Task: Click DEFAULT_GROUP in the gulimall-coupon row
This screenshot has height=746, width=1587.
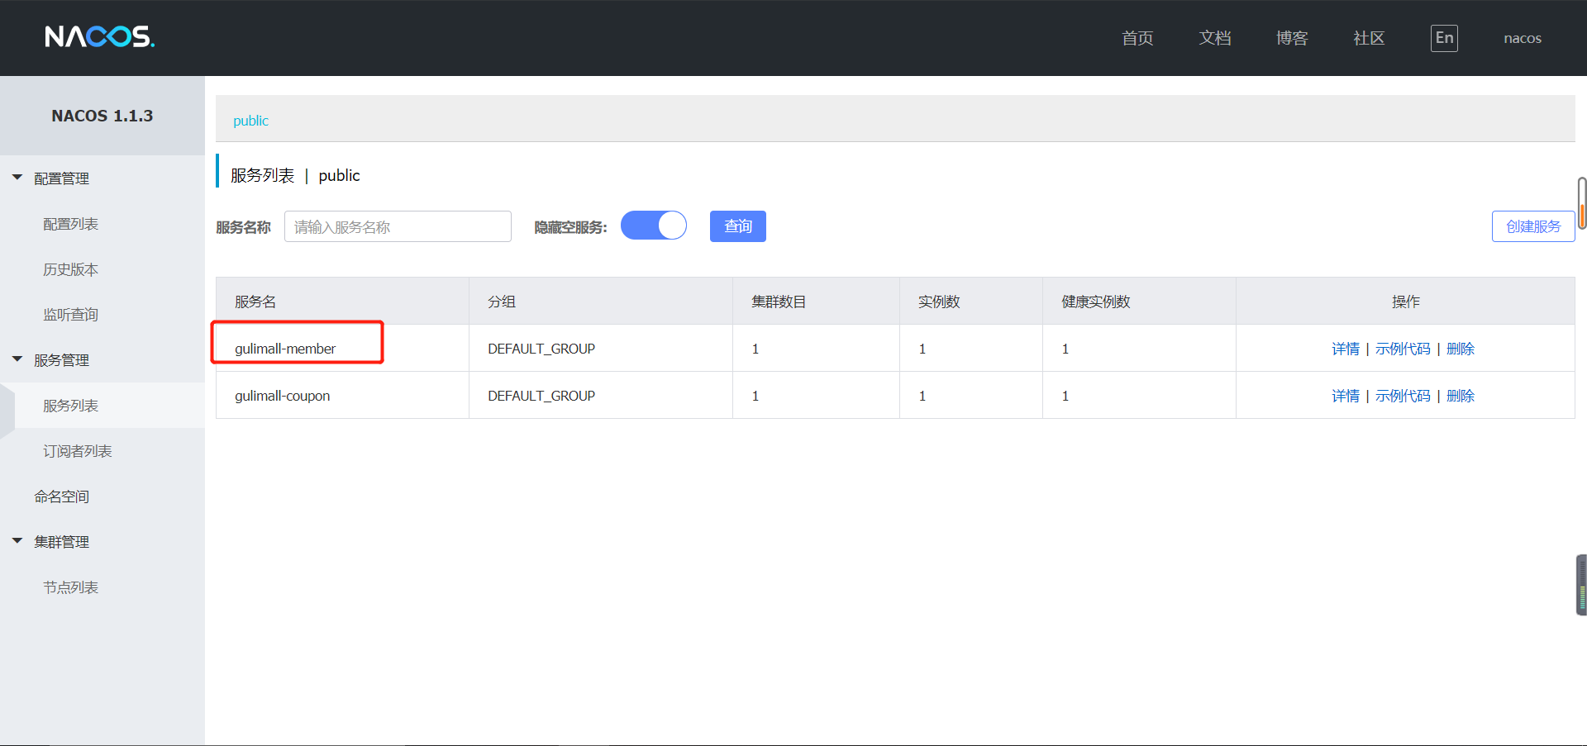Action: tap(541, 396)
